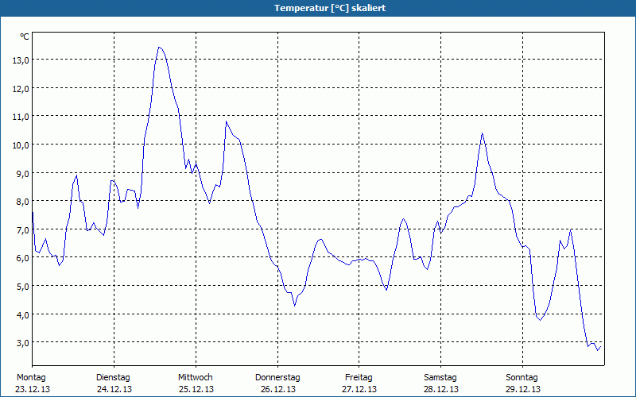This screenshot has width=636, height=397.
Task: Click the date 27.12.13
Action: (x=359, y=389)
